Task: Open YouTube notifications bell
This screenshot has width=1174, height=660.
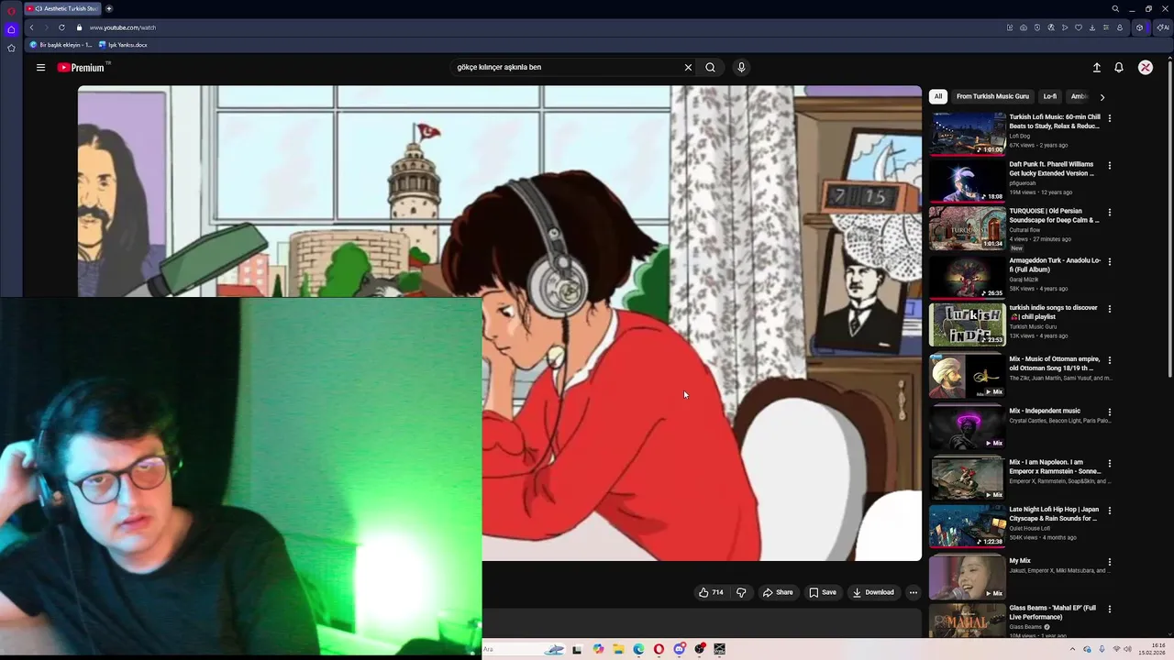Action: click(x=1119, y=67)
